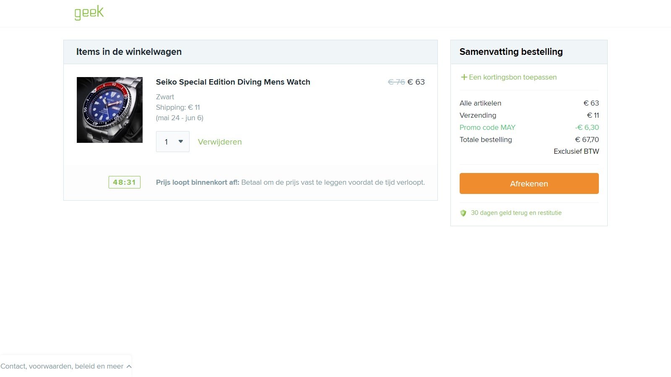This screenshot has height=377, width=671.
Task: Expand the Contact, voorwaarden, beleid en meer footer
Action: coord(66,366)
